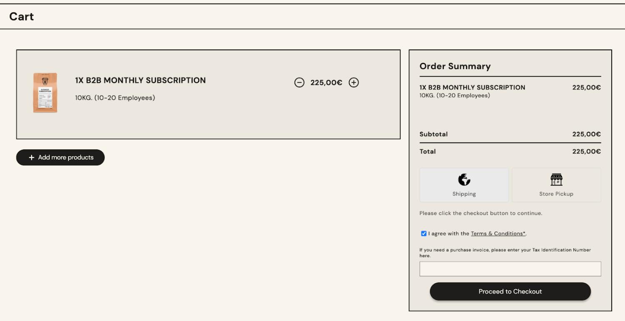Click the Cart page heading
The image size is (625, 321).
22,17
